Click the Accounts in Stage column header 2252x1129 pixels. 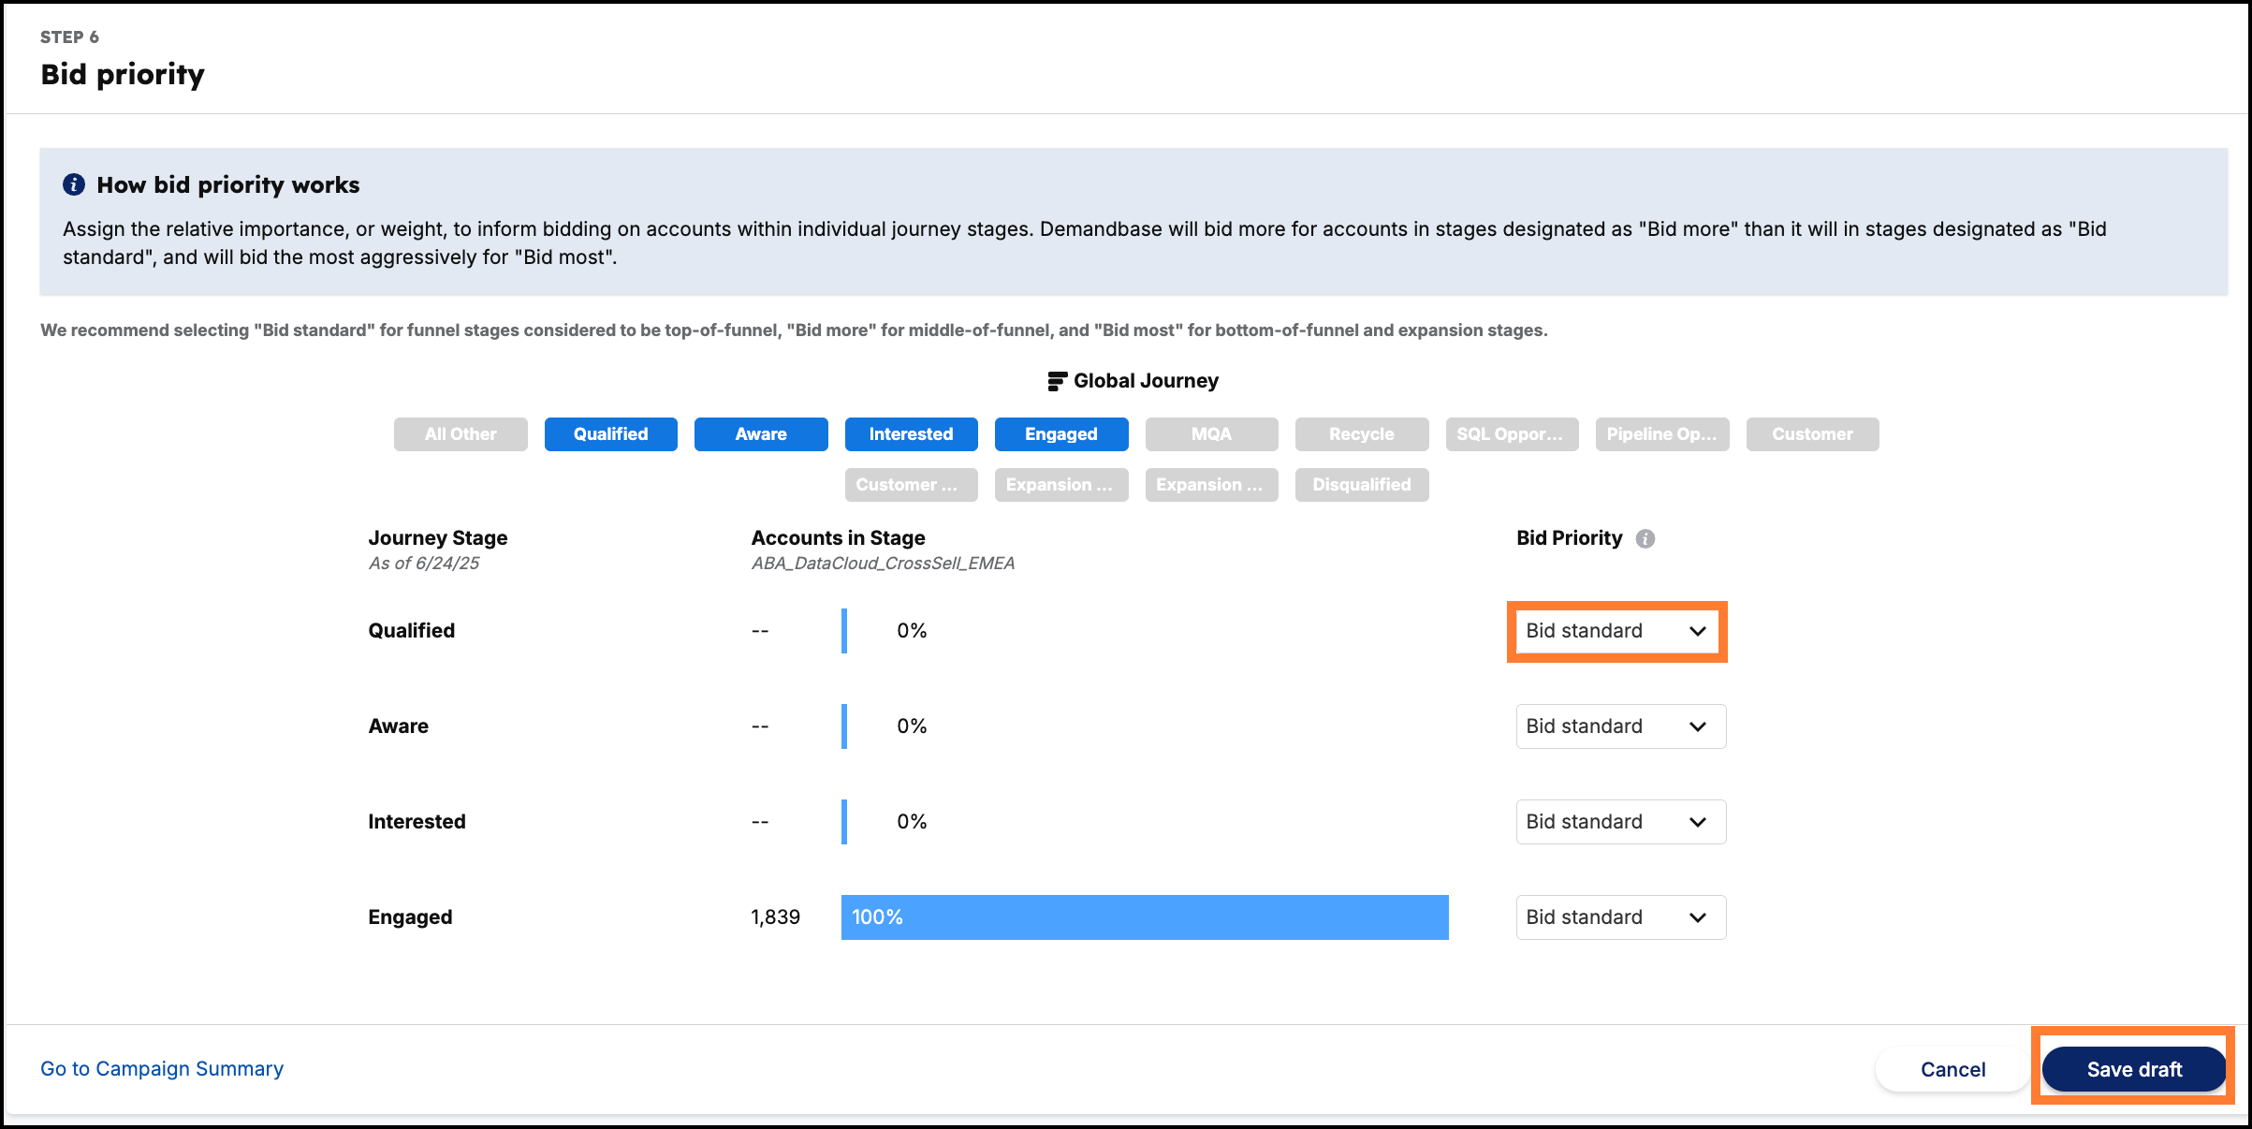coord(839,538)
